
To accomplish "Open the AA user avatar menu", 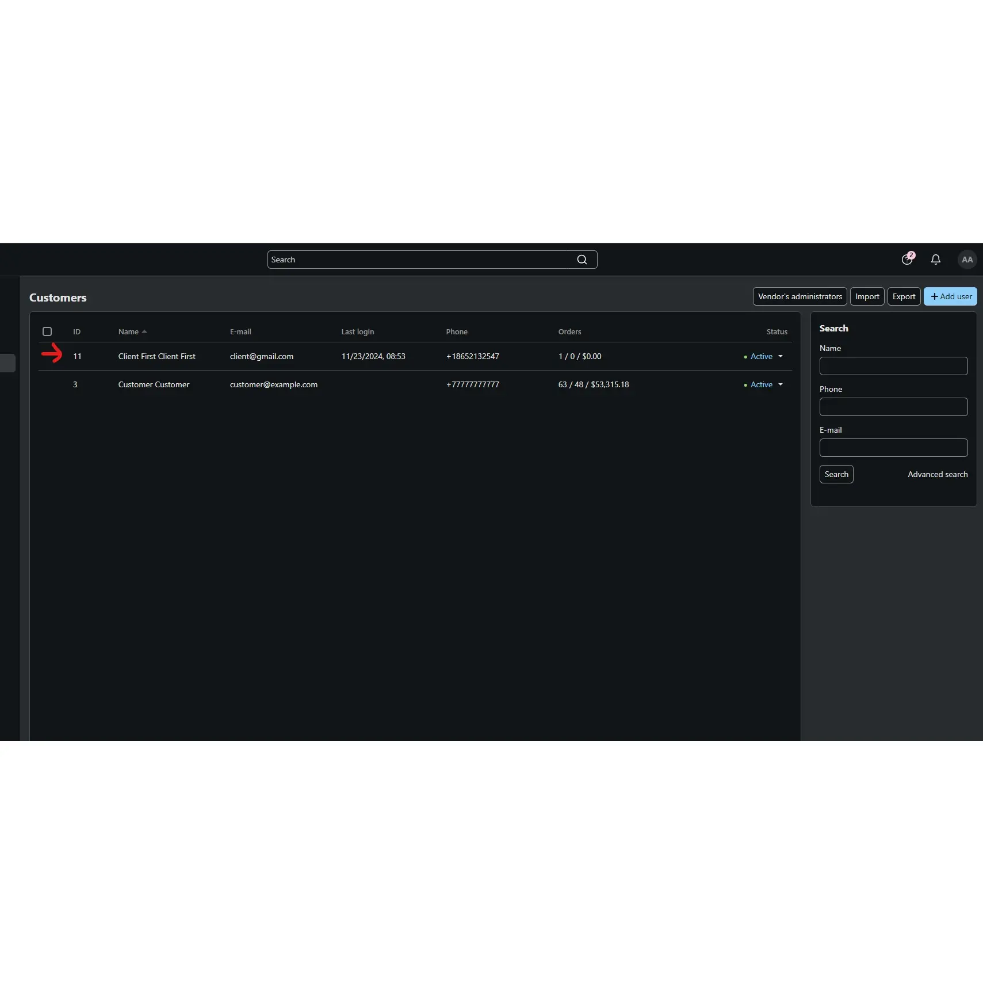I will pos(967,260).
